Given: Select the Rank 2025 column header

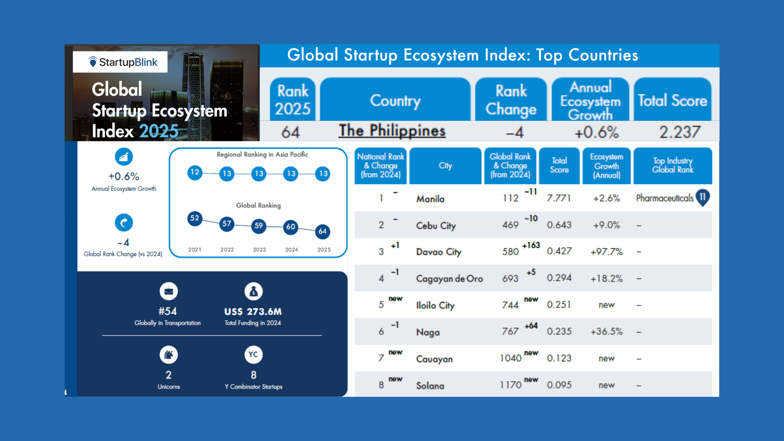Looking at the screenshot, I should tap(293, 100).
